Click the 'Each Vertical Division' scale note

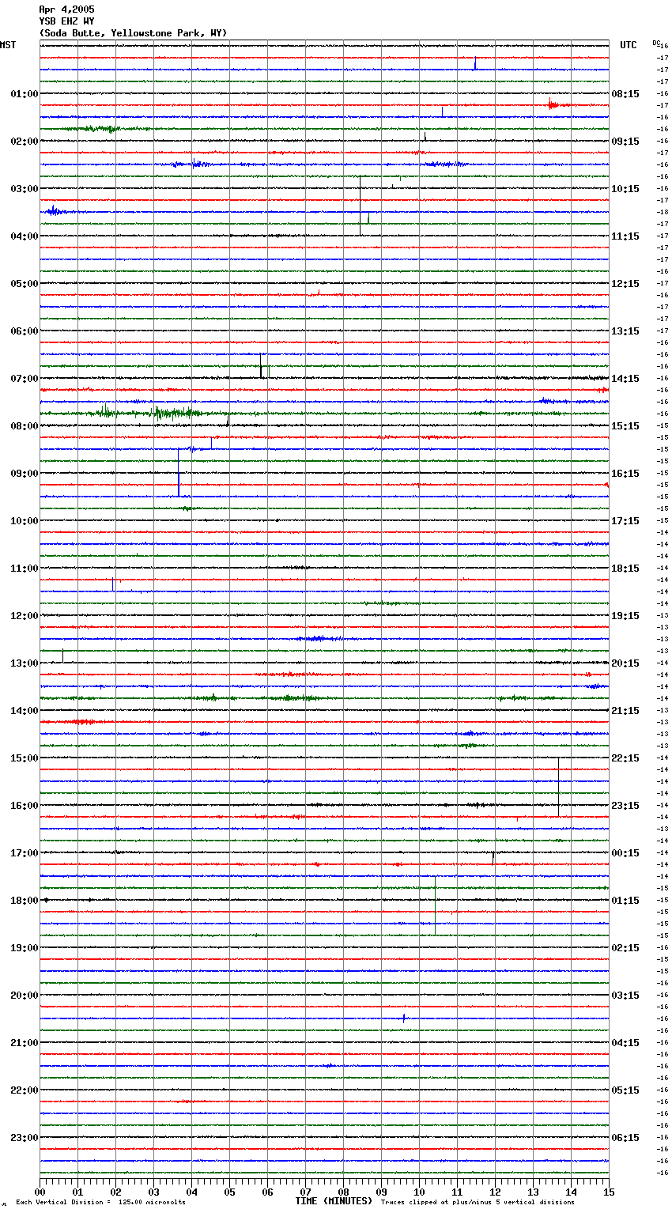click(100, 1203)
